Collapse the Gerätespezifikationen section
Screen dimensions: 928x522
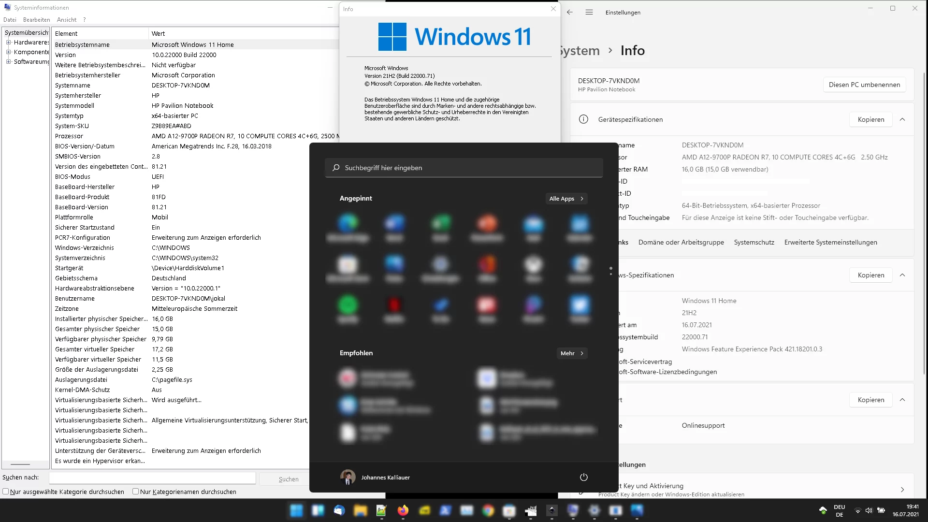(902, 119)
